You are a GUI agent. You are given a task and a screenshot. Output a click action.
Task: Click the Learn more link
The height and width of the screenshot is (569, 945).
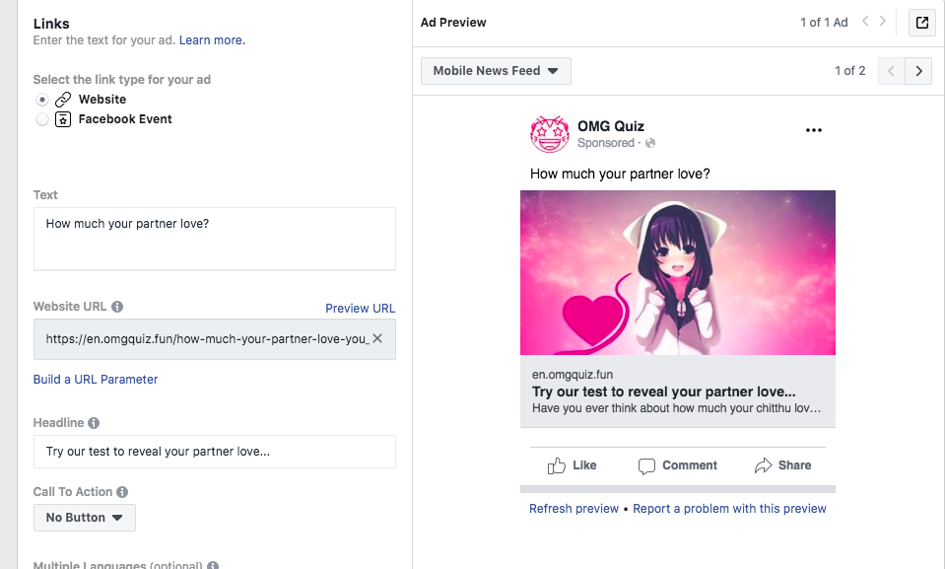pos(212,40)
